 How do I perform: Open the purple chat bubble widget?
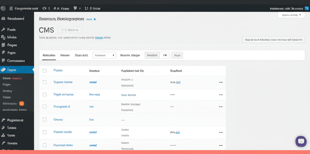pos(301,141)
